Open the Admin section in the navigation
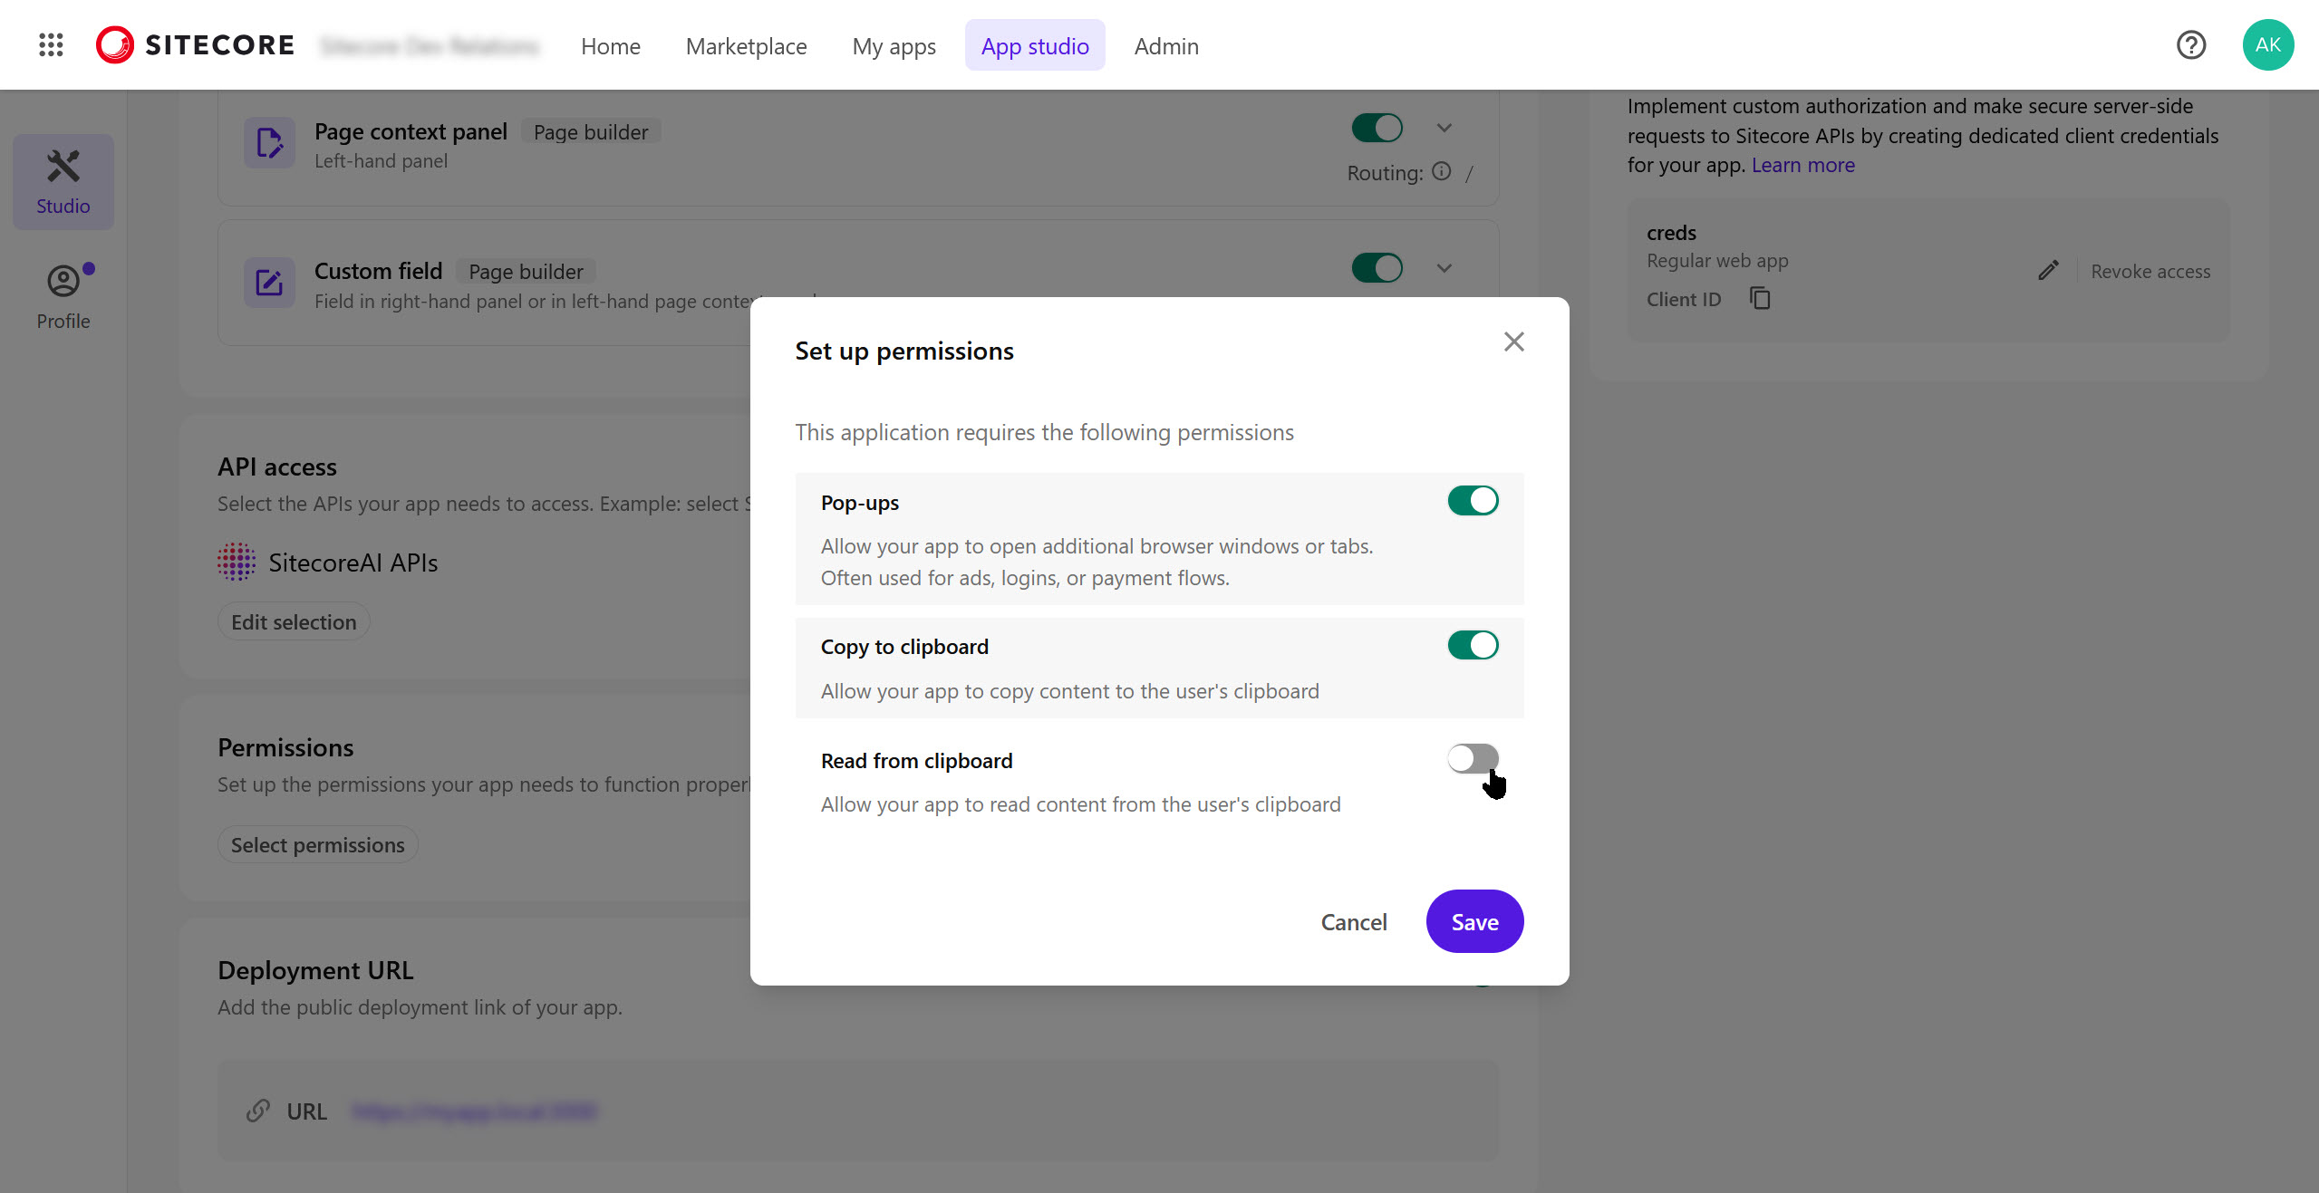The width and height of the screenshot is (2319, 1193). click(1165, 45)
